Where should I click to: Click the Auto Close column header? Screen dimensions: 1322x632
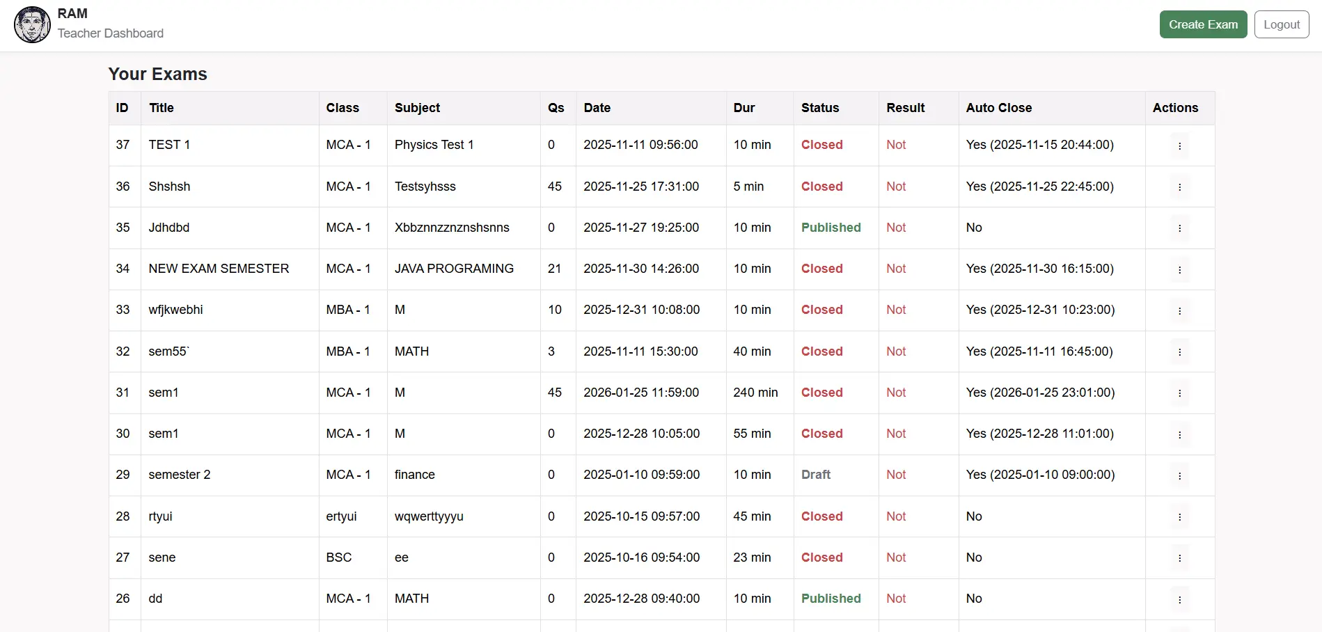pos(998,108)
